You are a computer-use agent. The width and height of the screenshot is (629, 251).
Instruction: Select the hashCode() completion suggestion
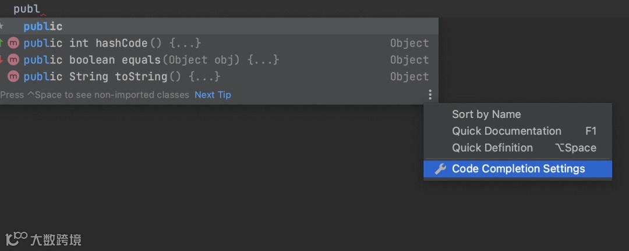pyautogui.click(x=112, y=43)
